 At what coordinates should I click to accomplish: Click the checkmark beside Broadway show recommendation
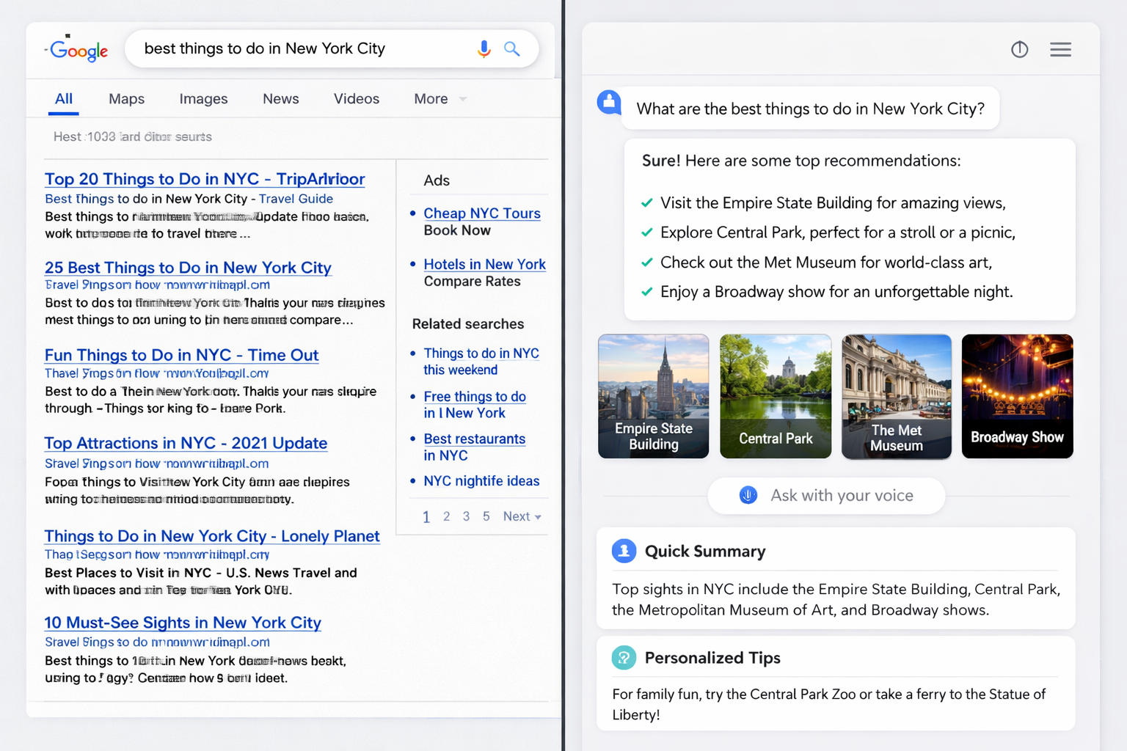pos(646,292)
